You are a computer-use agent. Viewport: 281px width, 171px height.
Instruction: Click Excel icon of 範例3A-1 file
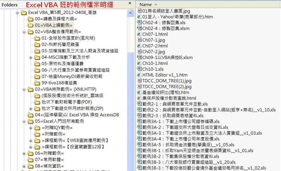click(x=139, y=121)
